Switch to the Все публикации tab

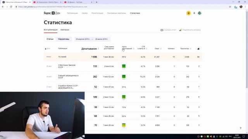(x=51, y=30)
